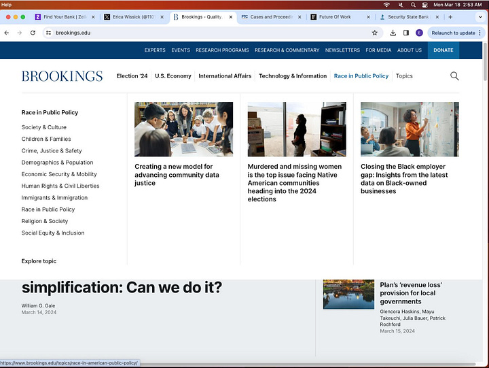The height and width of the screenshot is (368, 489).
Task: Toggle Chrome side panel icon
Action: tap(406, 33)
